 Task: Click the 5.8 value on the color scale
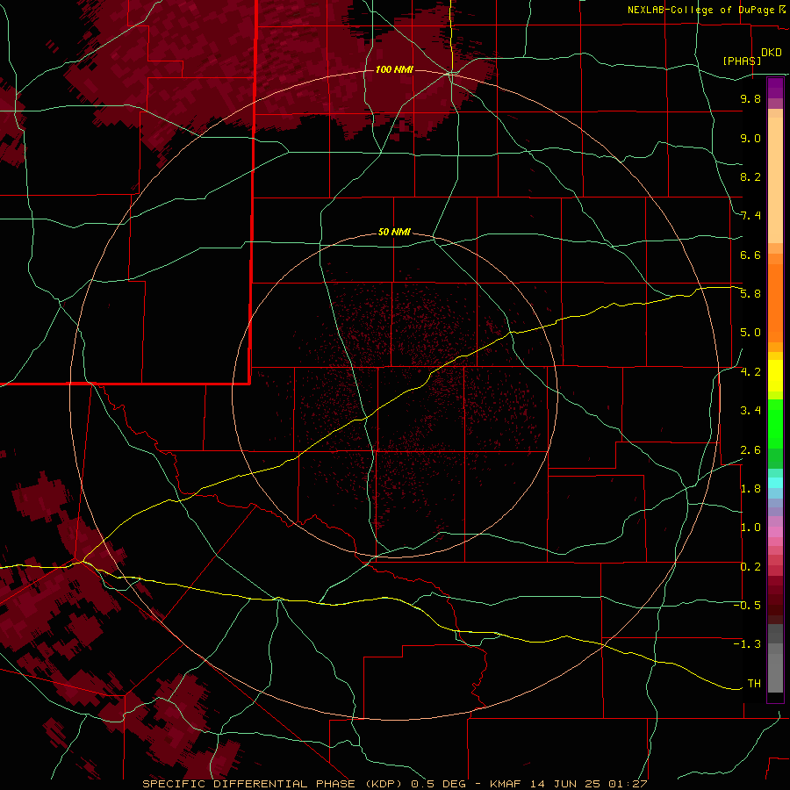(750, 294)
